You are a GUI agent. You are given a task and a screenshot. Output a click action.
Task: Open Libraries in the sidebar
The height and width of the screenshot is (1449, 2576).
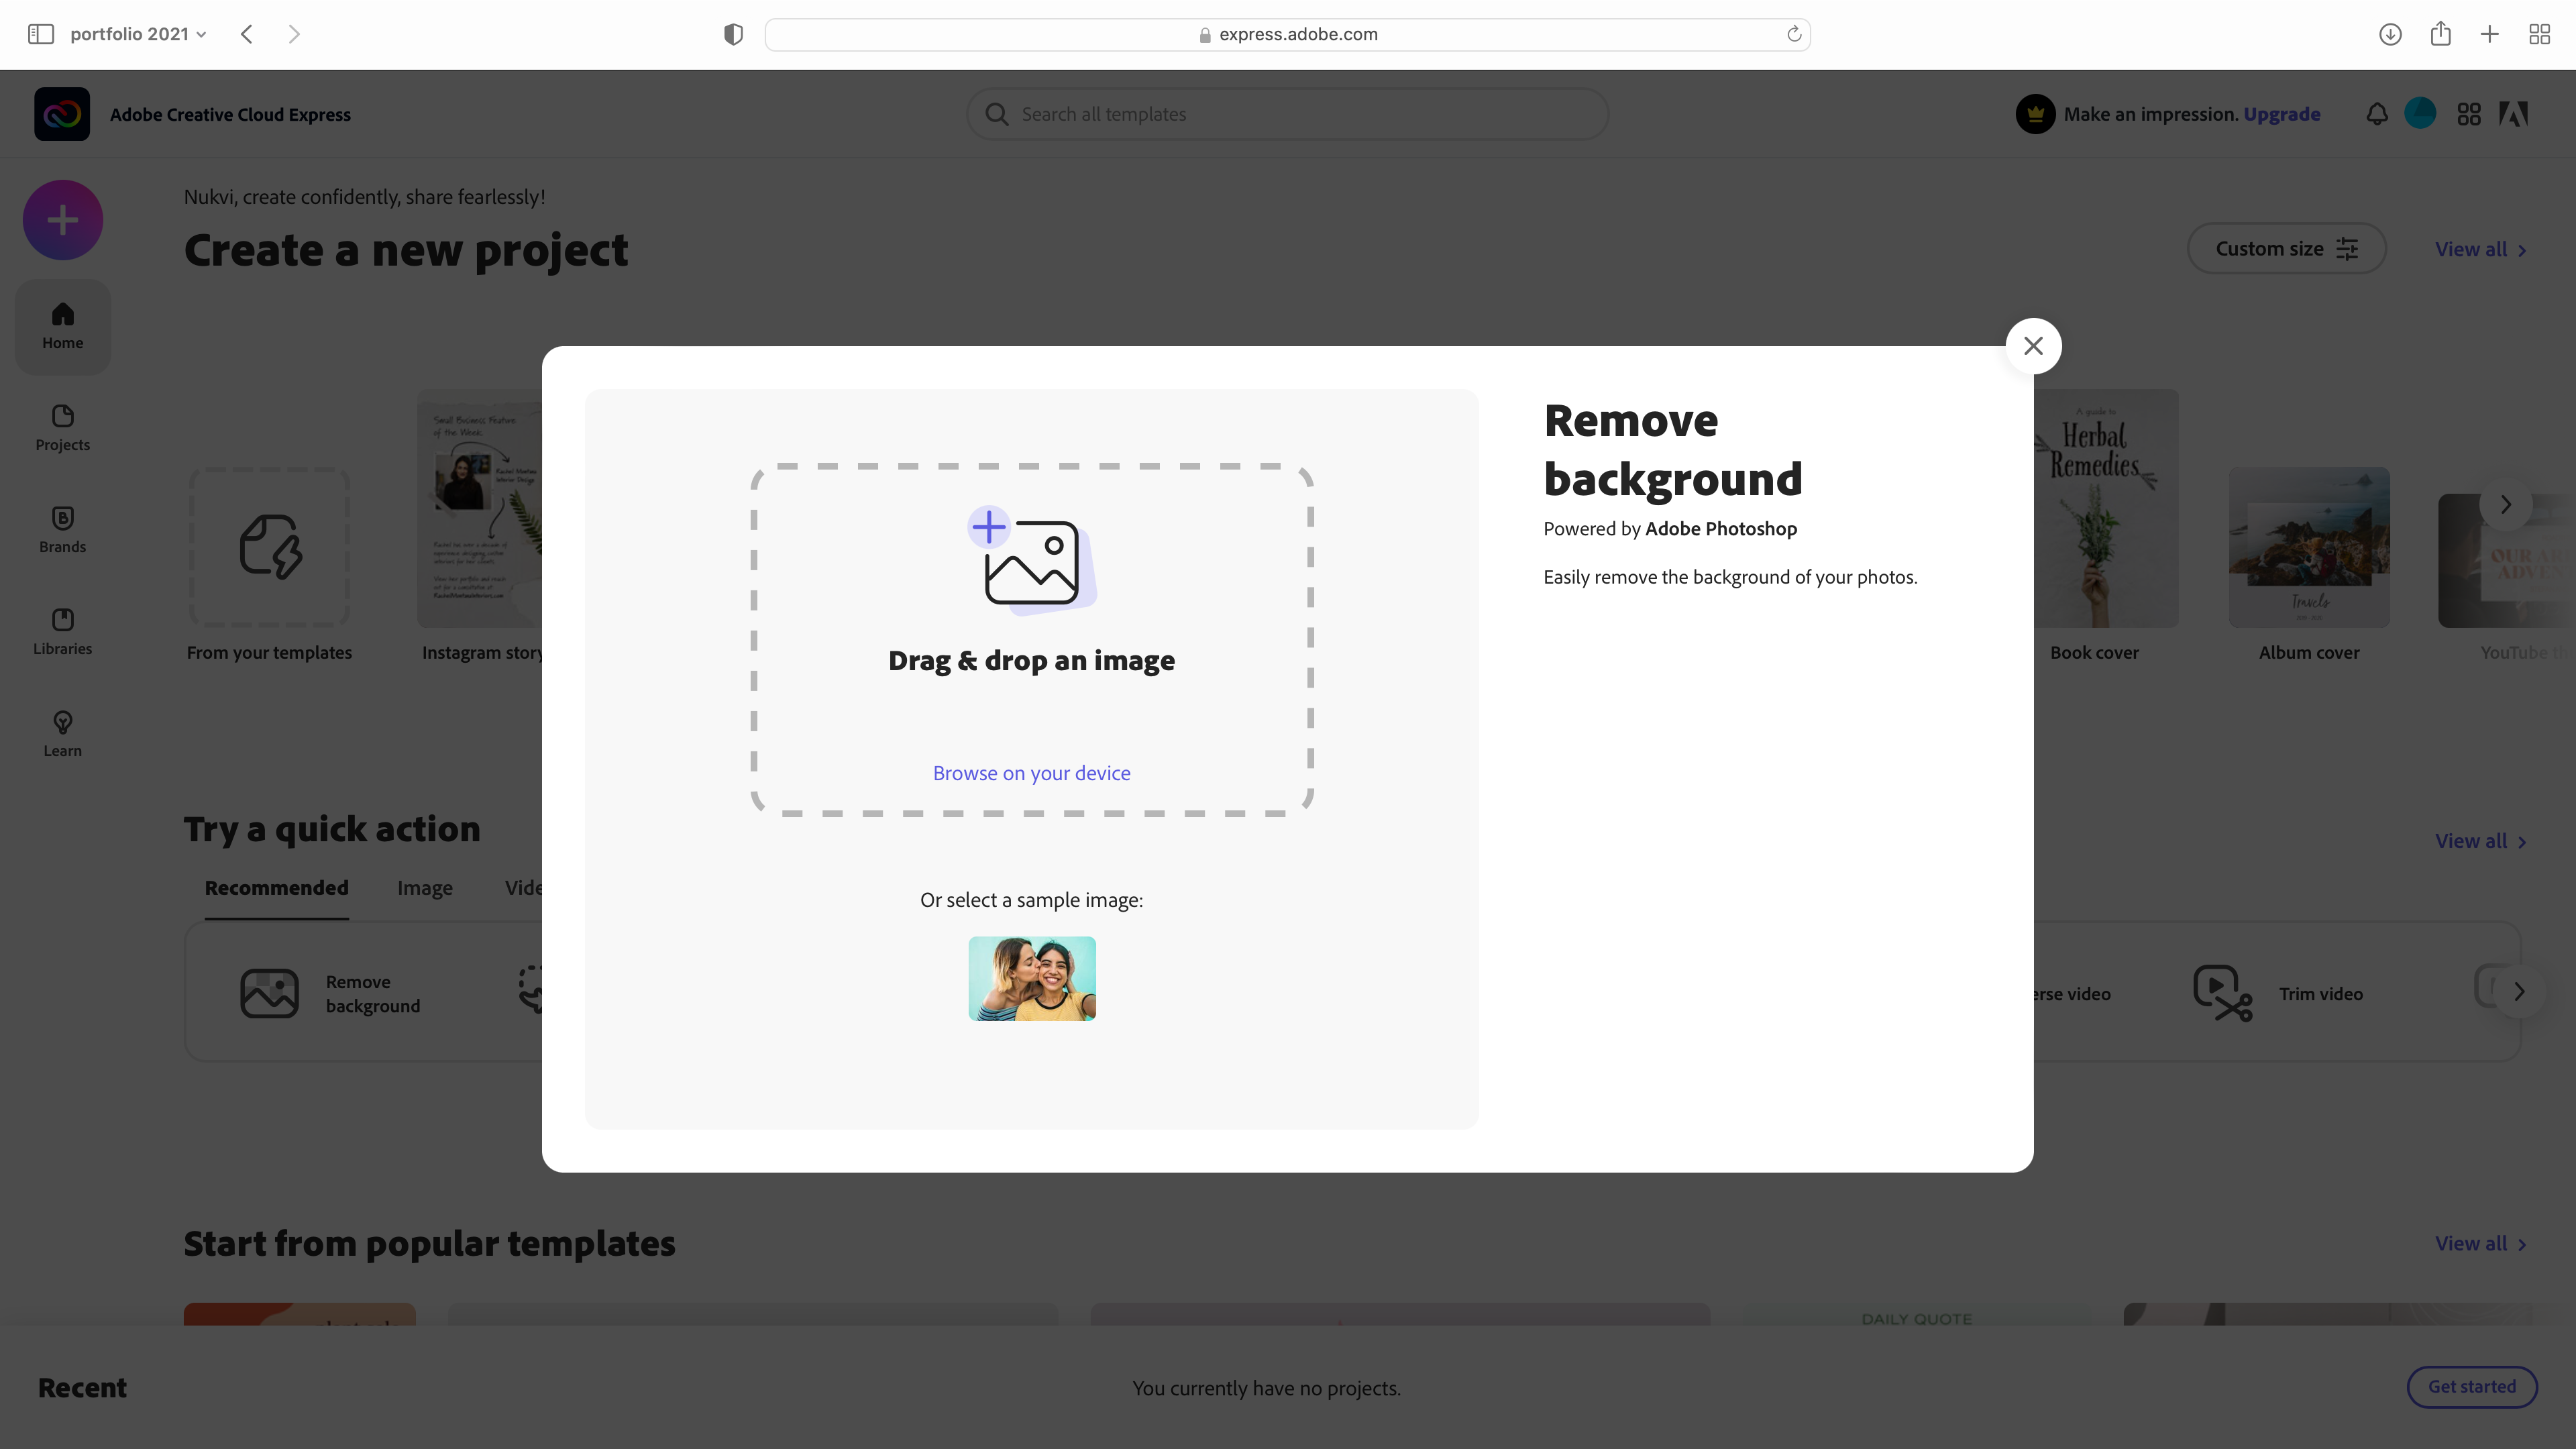(x=62, y=632)
